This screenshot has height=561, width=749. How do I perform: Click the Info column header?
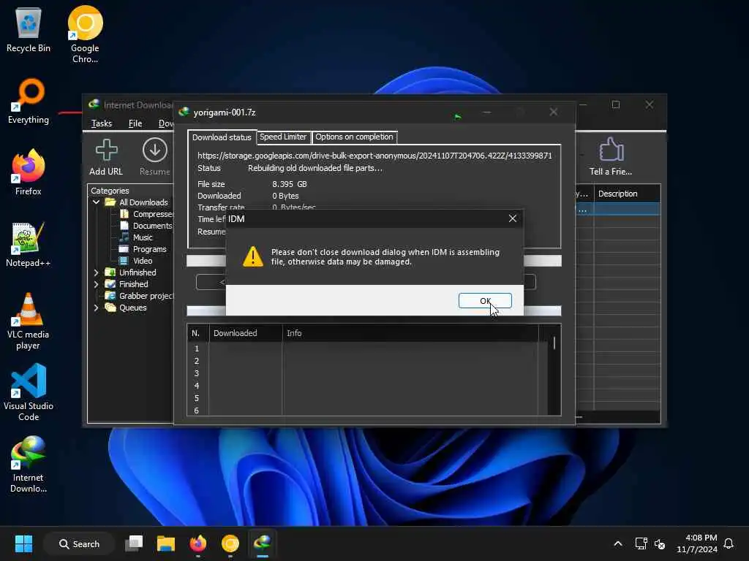coord(410,333)
